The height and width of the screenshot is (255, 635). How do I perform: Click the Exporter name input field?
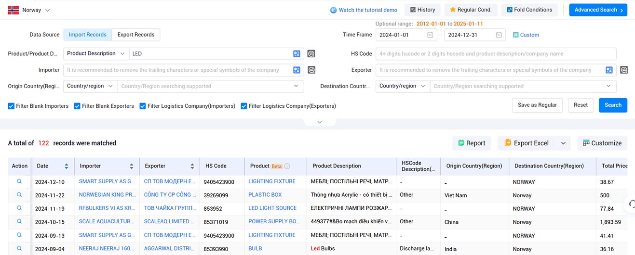click(490, 70)
